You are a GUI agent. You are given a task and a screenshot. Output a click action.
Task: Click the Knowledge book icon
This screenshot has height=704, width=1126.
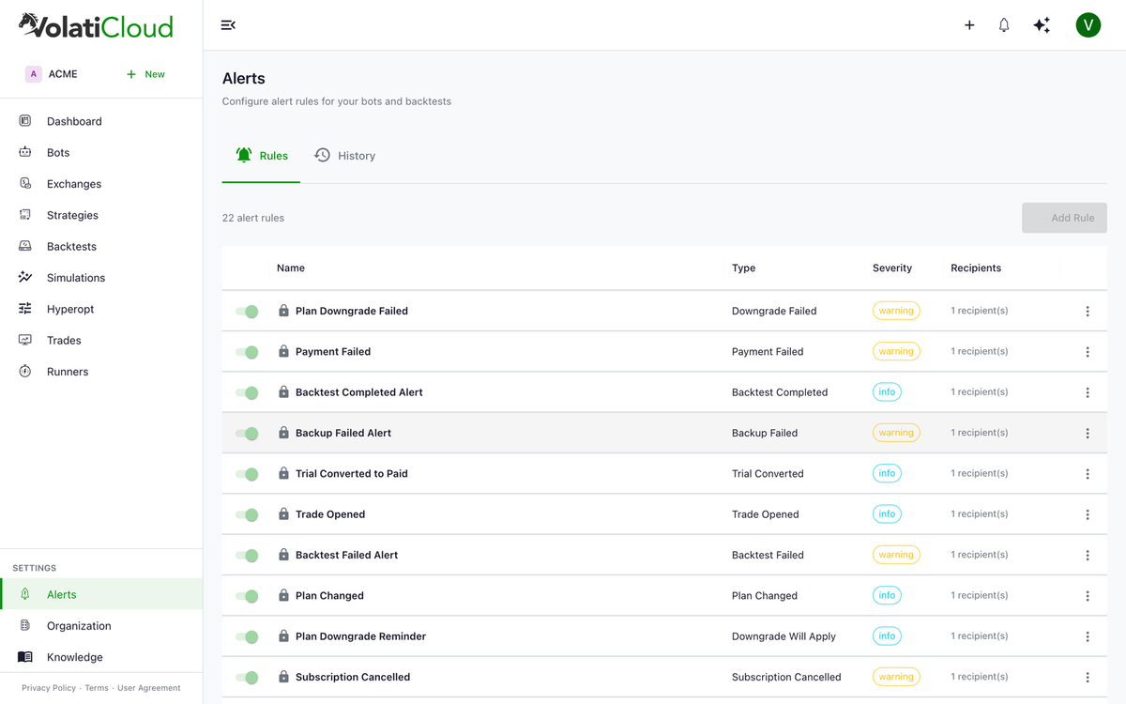[25, 657]
